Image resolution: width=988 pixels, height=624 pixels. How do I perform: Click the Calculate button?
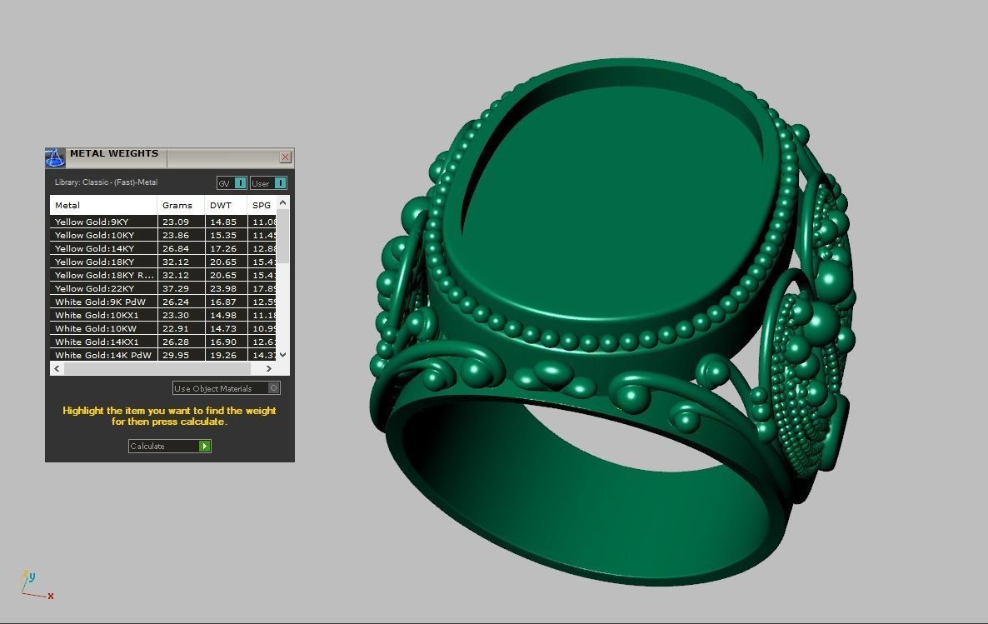point(169,446)
